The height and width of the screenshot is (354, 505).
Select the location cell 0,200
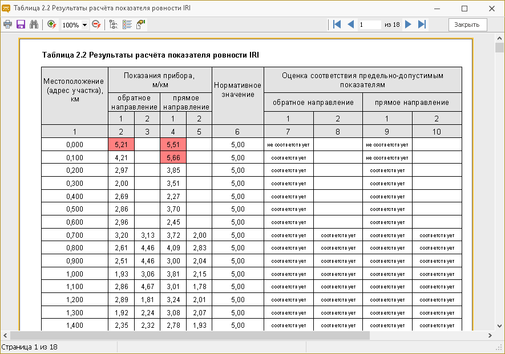point(75,170)
